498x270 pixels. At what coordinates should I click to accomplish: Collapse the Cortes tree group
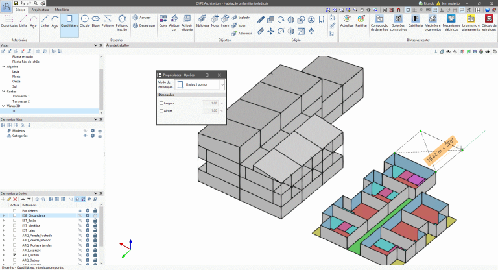coord(3,92)
